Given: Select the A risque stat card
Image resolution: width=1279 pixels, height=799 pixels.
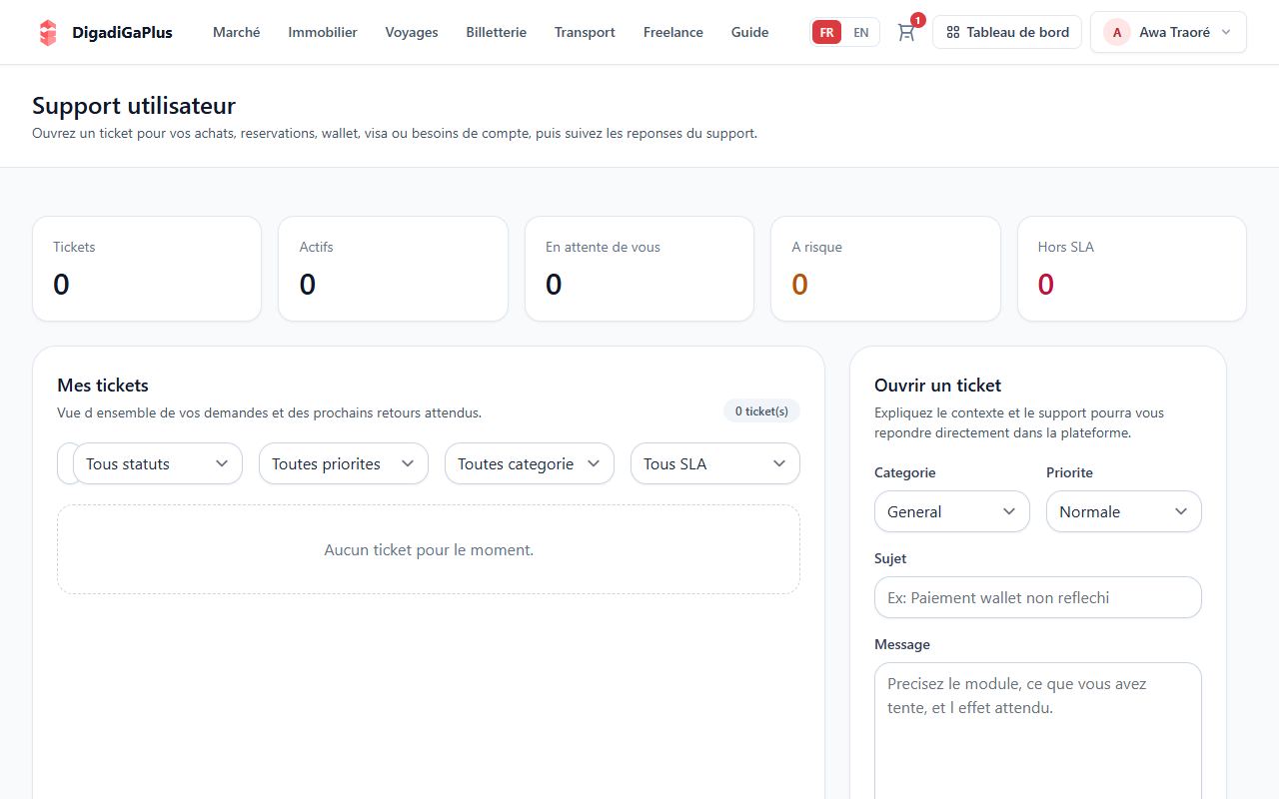Looking at the screenshot, I should coord(885,269).
